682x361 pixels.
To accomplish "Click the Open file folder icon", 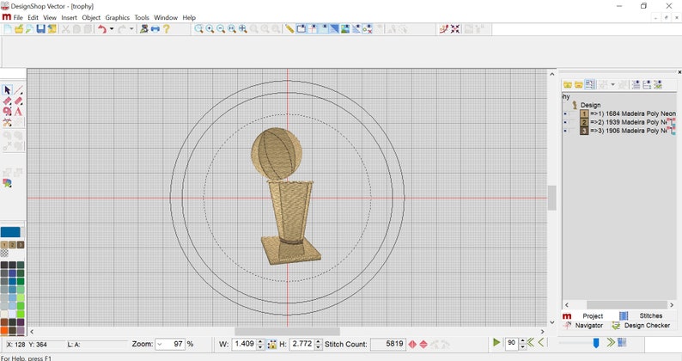I will coord(19,29).
